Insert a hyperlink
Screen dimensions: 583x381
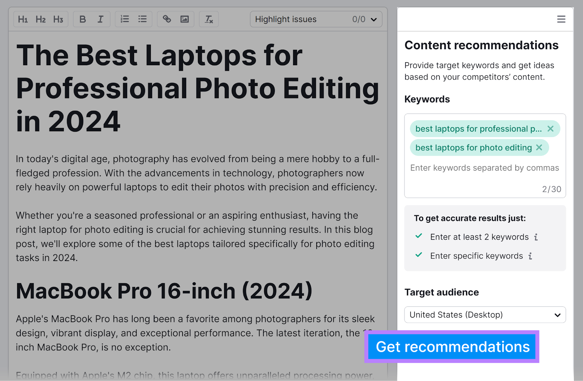click(x=167, y=19)
